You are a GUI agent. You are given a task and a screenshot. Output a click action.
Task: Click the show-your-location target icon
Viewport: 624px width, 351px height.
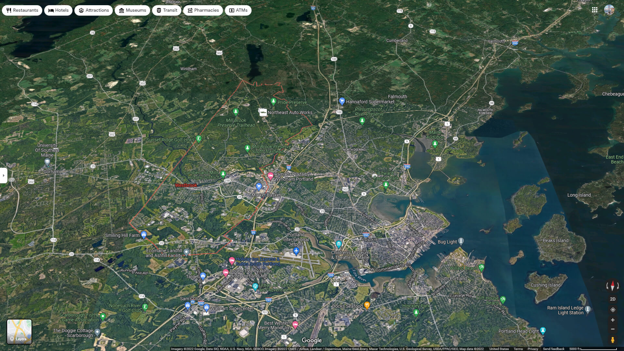coord(613,310)
